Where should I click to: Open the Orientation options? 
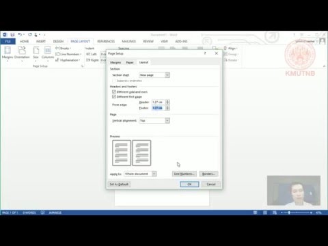[22, 54]
